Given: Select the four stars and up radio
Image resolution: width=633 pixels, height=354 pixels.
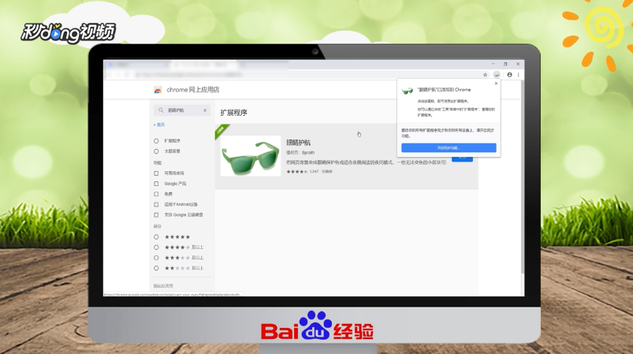Looking at the screenshot, I should click(156, 248).
